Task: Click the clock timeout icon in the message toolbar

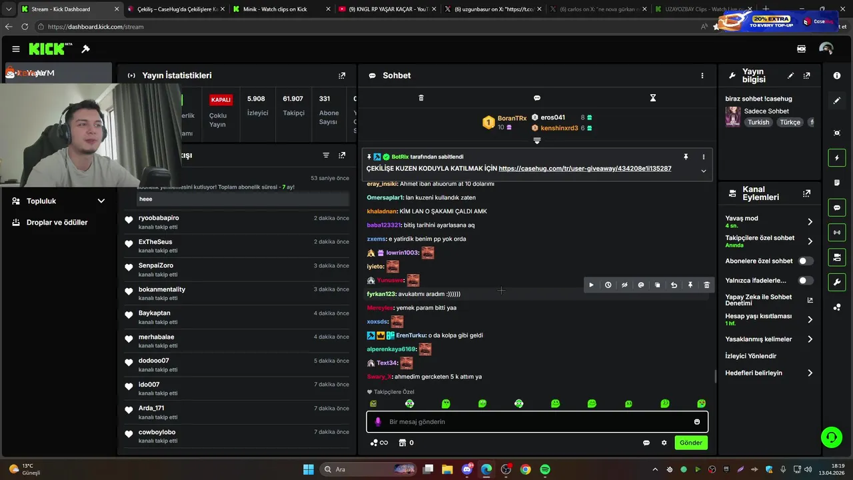Action: click(x=608, y=285)
